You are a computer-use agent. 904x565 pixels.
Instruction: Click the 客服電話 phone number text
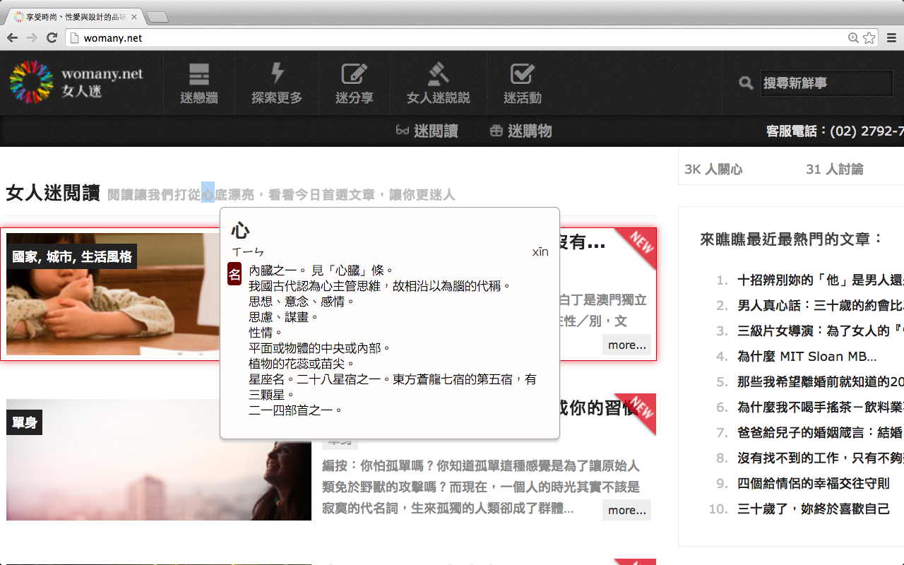pyautogui.click(x=835, y=131)
